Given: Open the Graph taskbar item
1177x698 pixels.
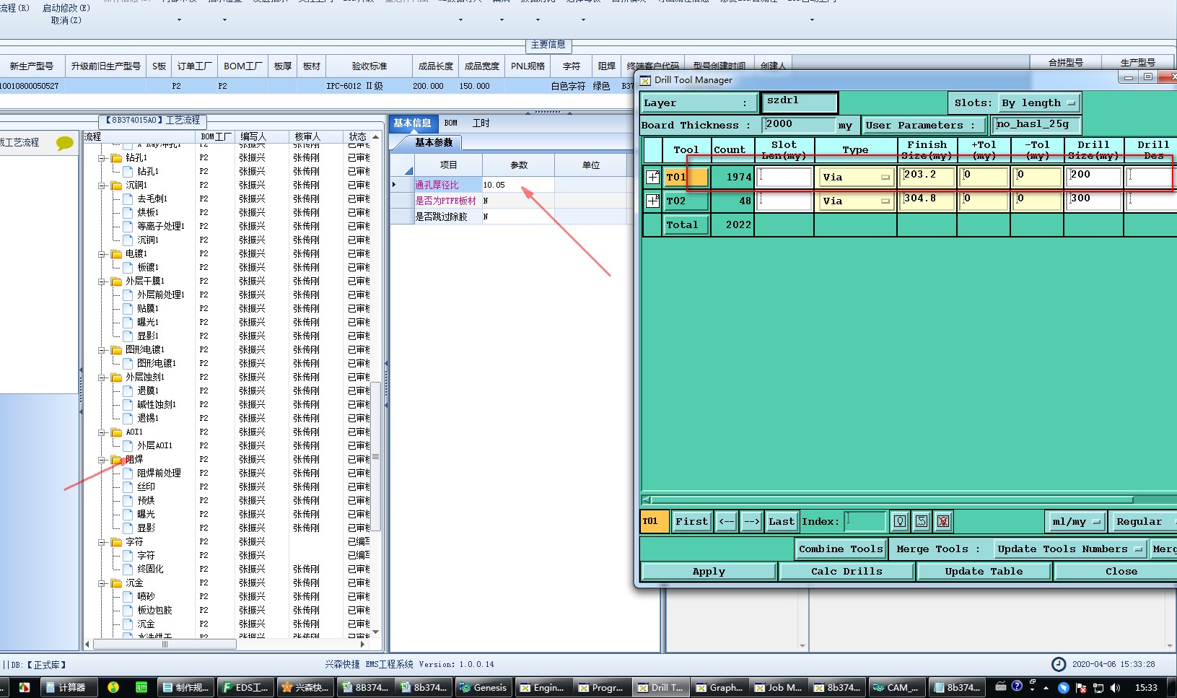Looking at the screenshot, I should pyautogui.click(x=719, y=687).
